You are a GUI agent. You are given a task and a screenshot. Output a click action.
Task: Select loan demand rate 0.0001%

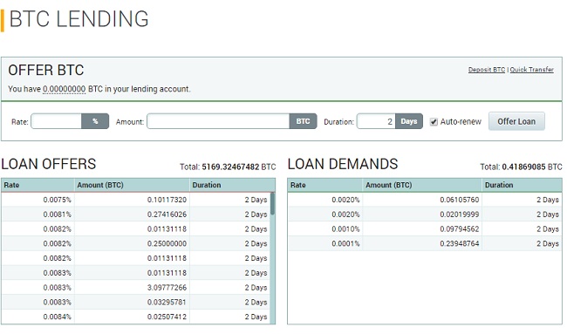pyautogui.click(x=345, y=243)
